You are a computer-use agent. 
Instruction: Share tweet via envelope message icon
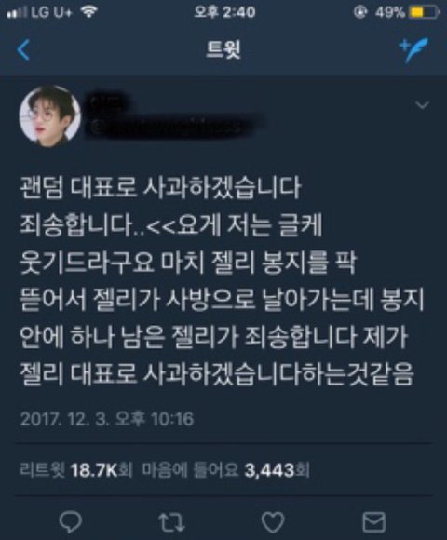pyautogui.click(x=374, y=522)
